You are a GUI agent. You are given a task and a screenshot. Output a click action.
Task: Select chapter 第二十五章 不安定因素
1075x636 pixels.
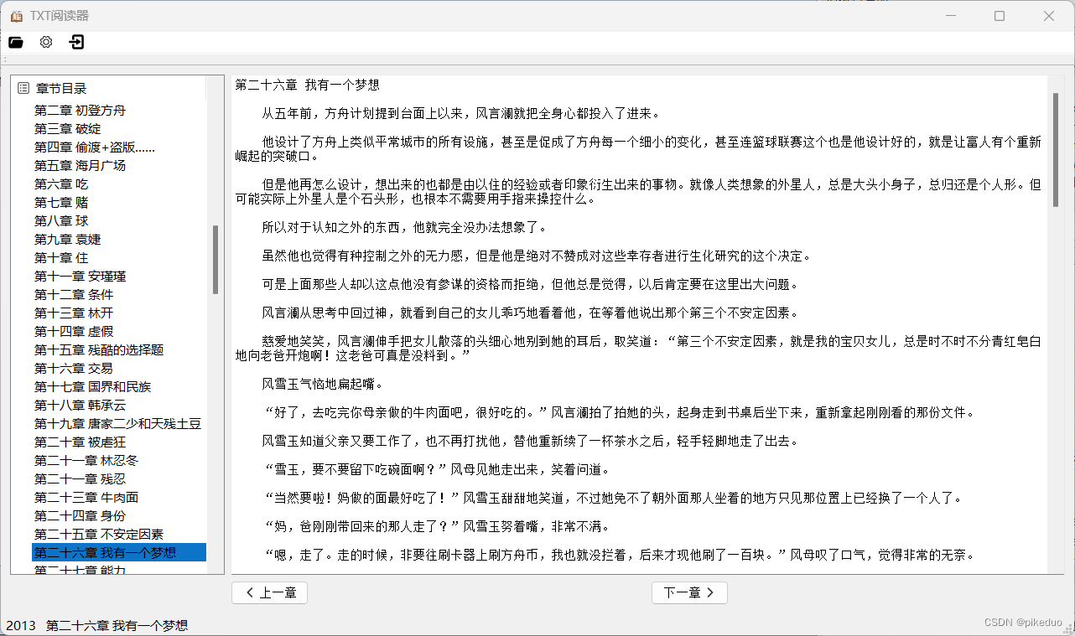tap(99, 535)
